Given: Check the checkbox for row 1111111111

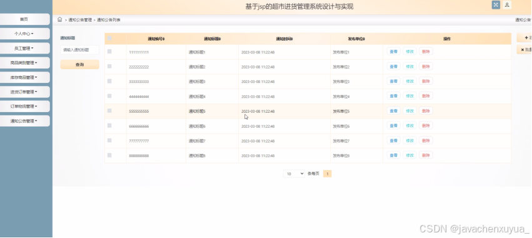Looking at the screenshot, I should coord(109,51).
